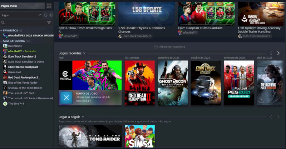Open Euro Truck Simulator 2 cover
This screenshot has height=149, width=286.
pos(206,83)
